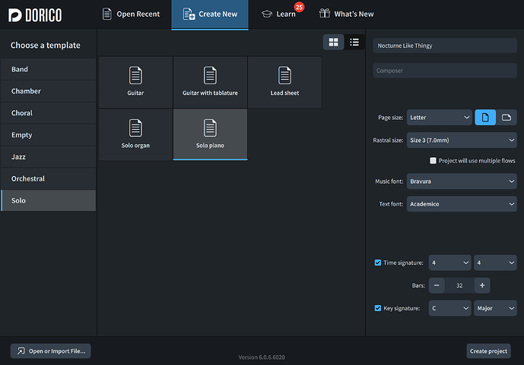Open the Rastral size dropdown
Screen dimensions: 524x365
click(x=462, y=140)
